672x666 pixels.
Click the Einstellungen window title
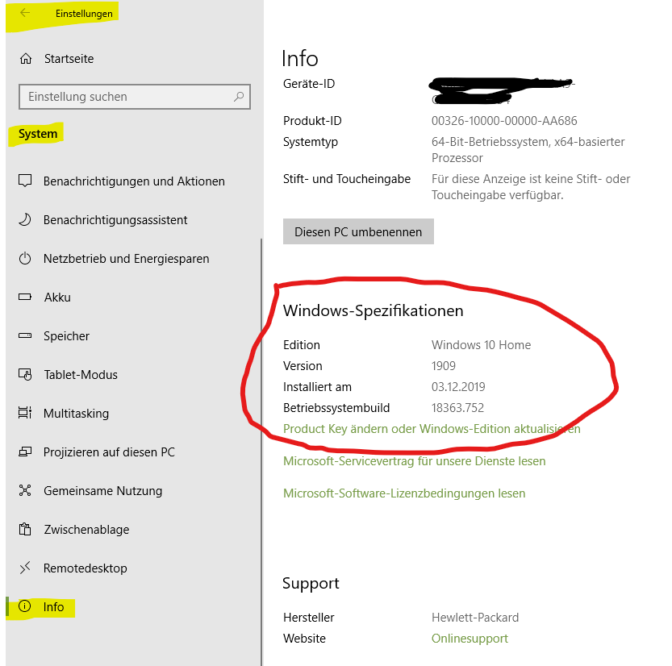click(84, 13)
